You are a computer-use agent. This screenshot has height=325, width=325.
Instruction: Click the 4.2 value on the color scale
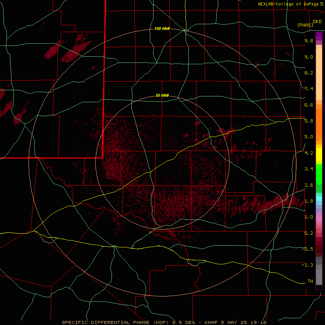[309, 153]
